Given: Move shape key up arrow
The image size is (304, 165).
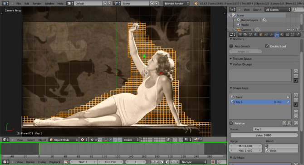Looking at the screenshot, I should click(296, 112).
